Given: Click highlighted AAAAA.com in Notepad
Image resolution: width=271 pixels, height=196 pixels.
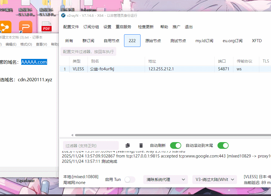Looking at the screenshot, I should (x=34, y=62).
